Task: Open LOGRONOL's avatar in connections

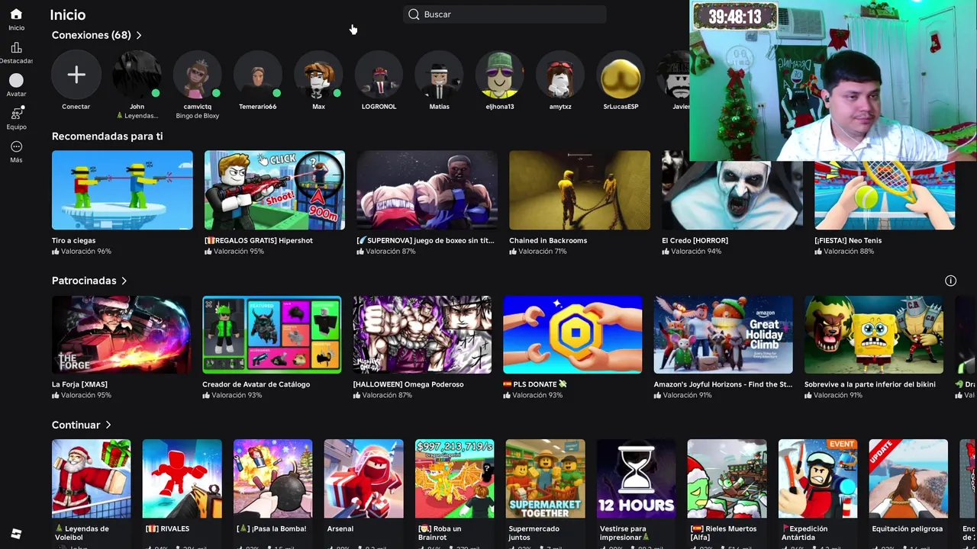Action: coord(379,75)
